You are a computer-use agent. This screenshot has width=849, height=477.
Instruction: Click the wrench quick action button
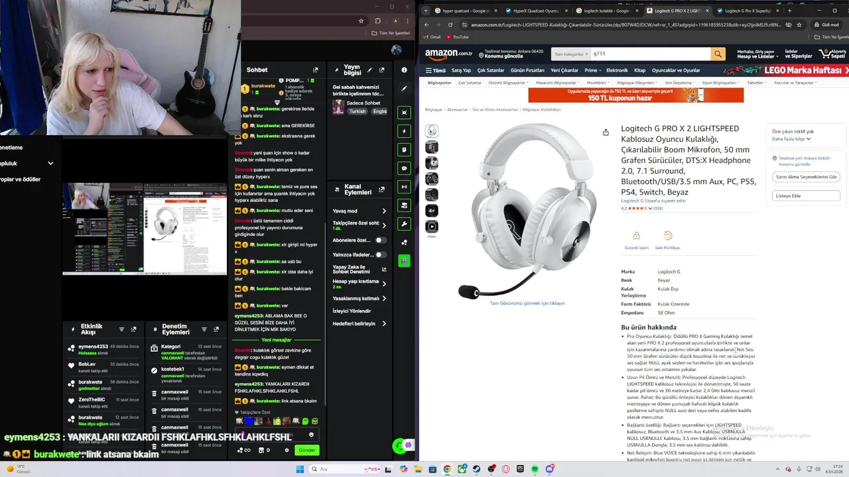coord(404,224)
